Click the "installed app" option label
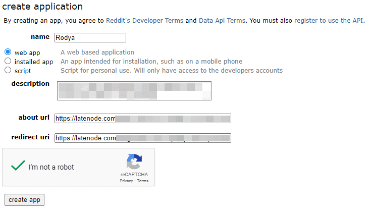 pos(33,62)
